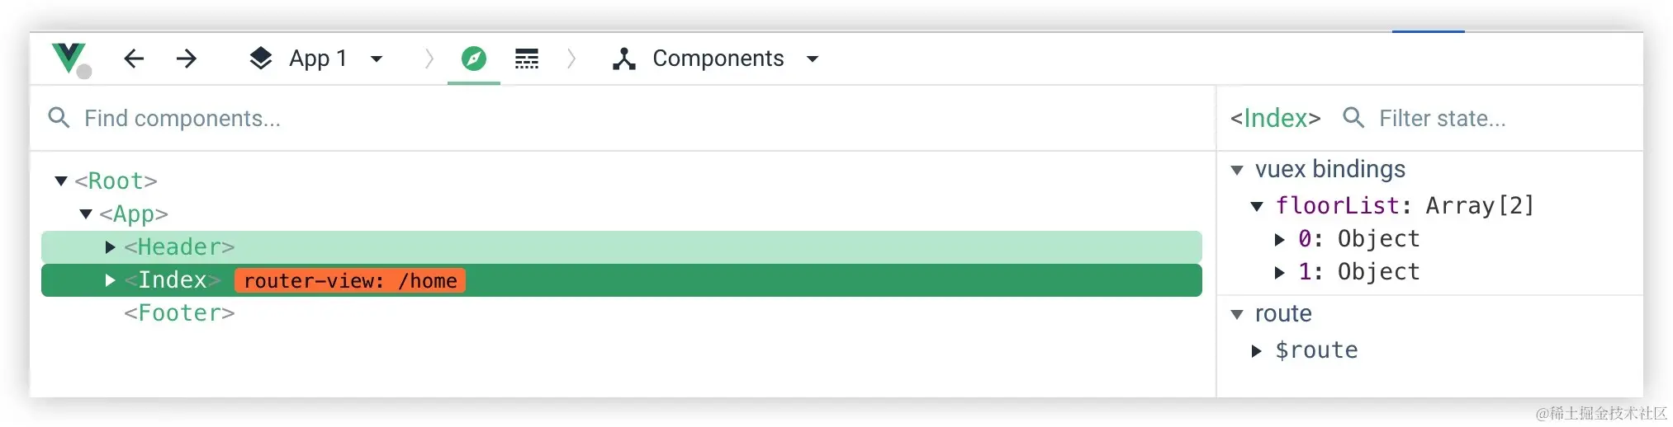This screenshot has height=427, width=1673.
Task: Expand floorList item 0 Object
Action: pos(1280,240)
